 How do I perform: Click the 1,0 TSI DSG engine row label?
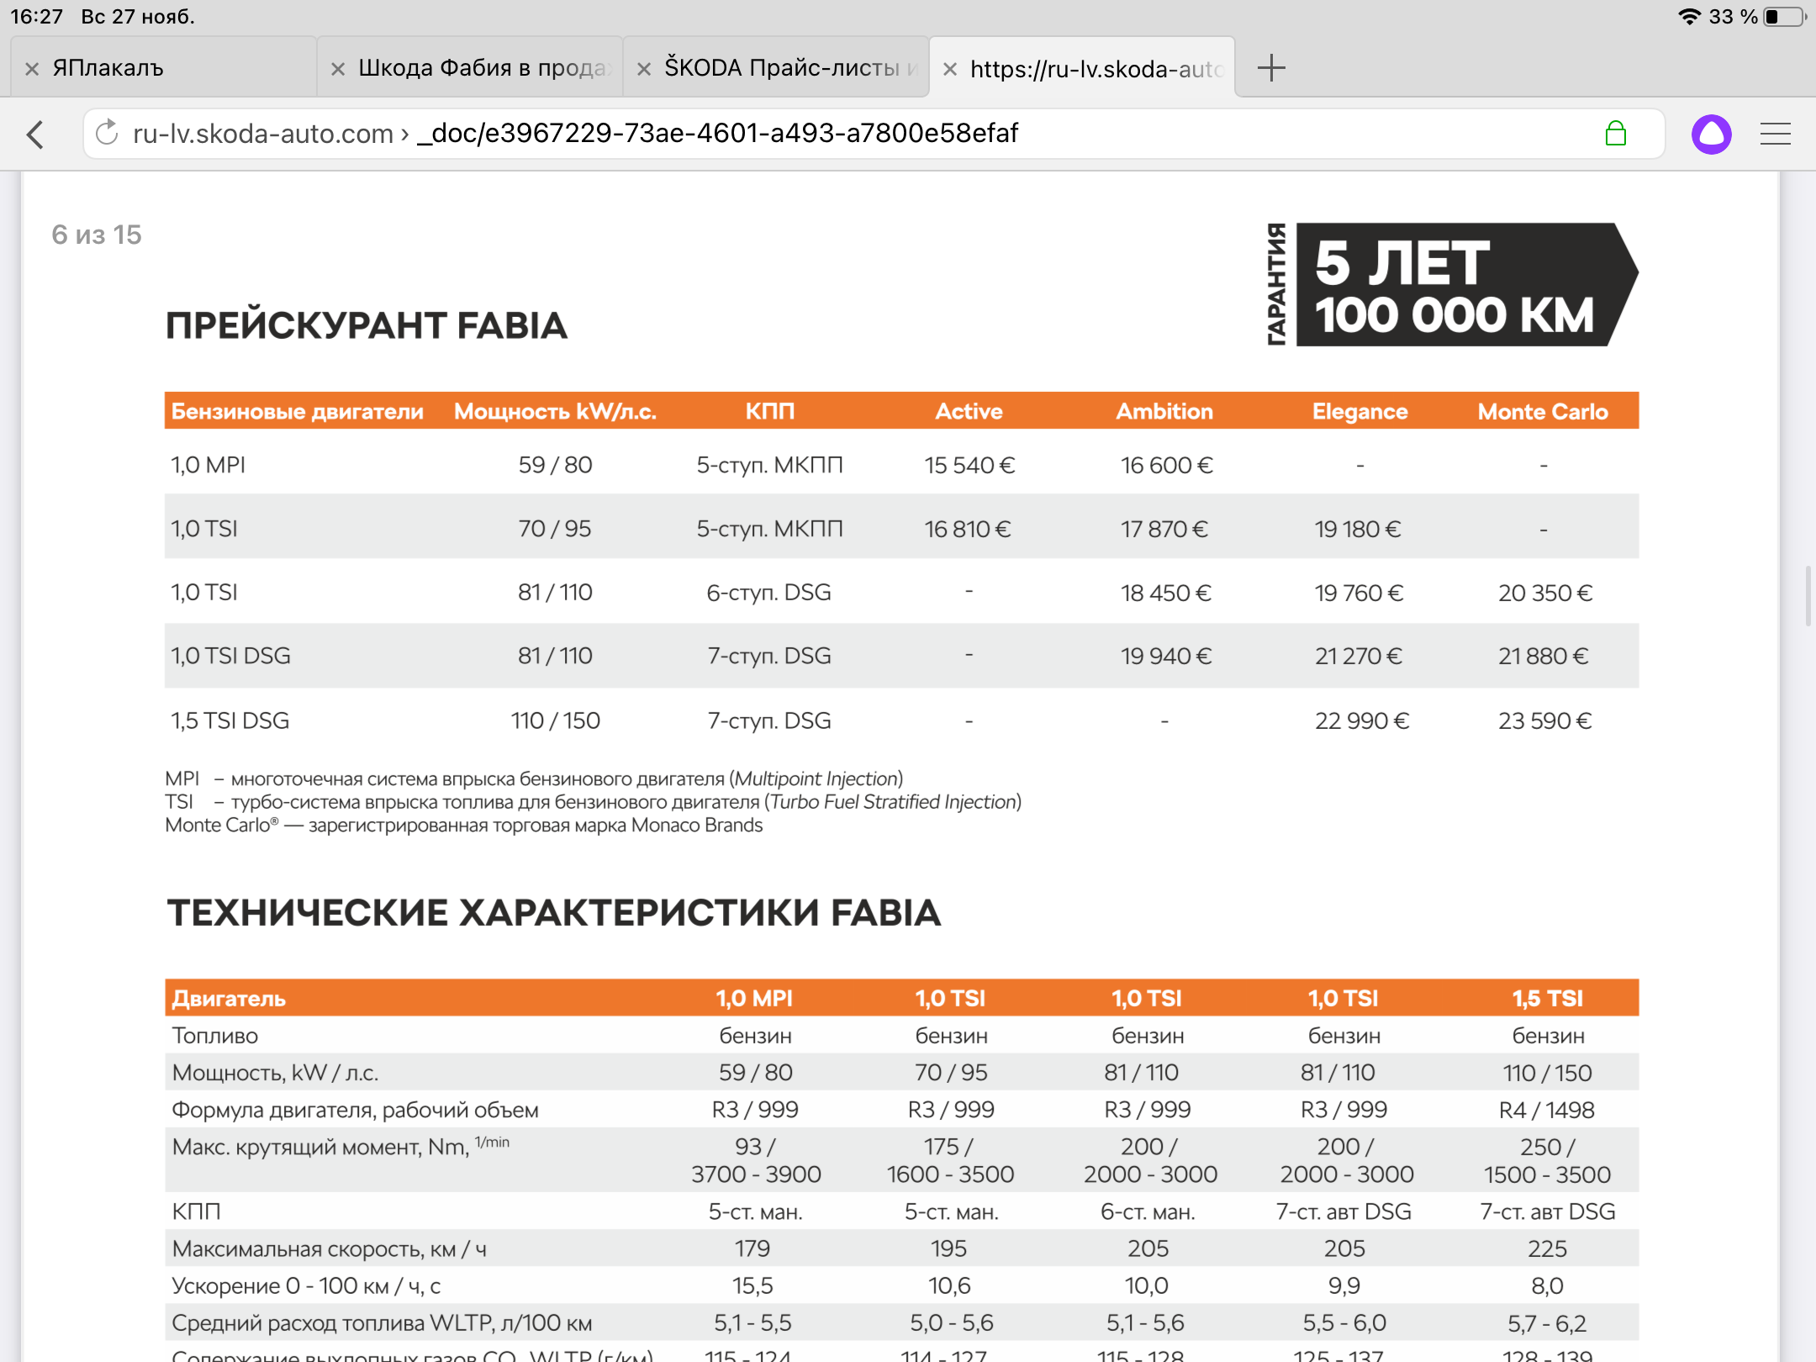pos(231,656)
